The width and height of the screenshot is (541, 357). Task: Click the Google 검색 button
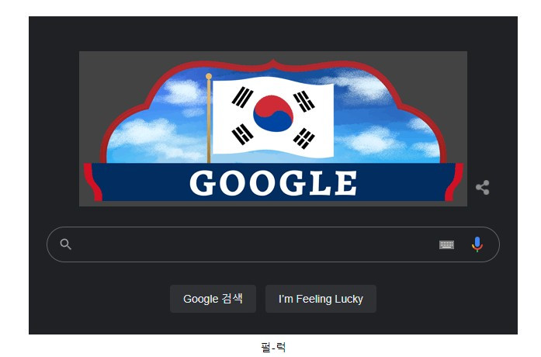[213, 299]
